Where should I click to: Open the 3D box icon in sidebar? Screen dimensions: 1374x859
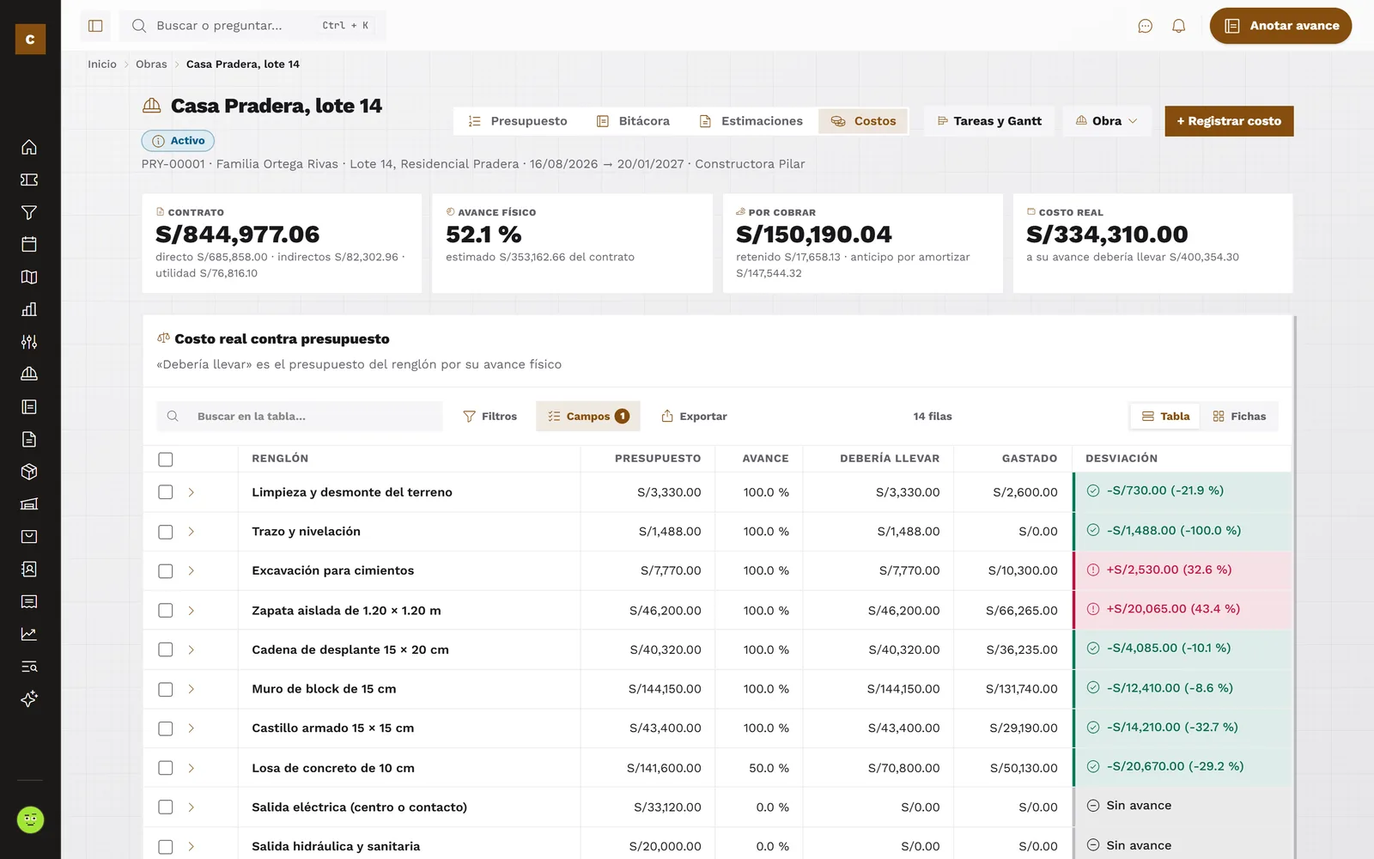(29, 472)
